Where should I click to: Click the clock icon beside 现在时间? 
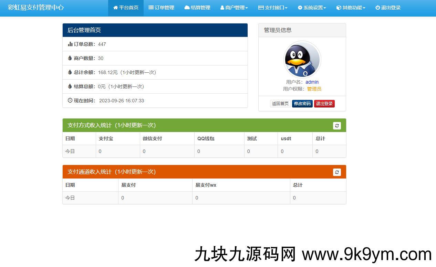pos(70,101)
